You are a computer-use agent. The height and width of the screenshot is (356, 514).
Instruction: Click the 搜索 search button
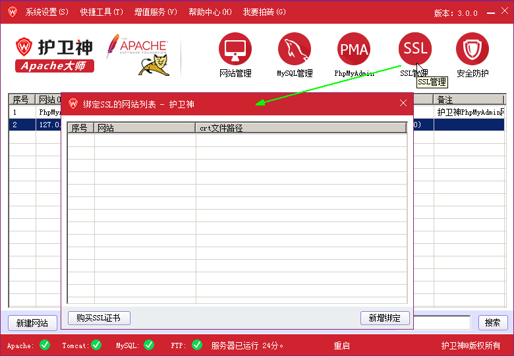[x=493, y=323]
